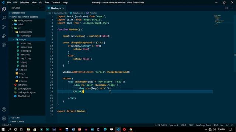Collapse the src folder
This screenshot has height=132, width=236.
(x=19, y=28)
